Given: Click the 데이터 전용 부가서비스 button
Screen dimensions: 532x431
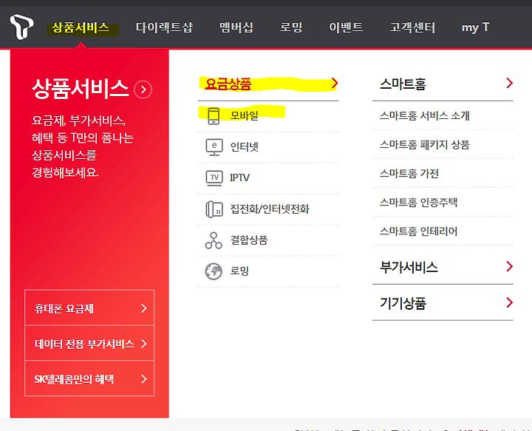Looking at the screenshot, I should click(x=89, y=344).
